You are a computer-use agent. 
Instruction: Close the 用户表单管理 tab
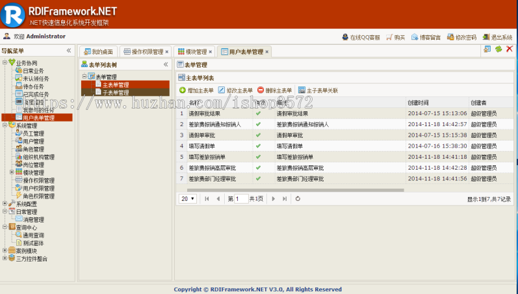(267, 52)
